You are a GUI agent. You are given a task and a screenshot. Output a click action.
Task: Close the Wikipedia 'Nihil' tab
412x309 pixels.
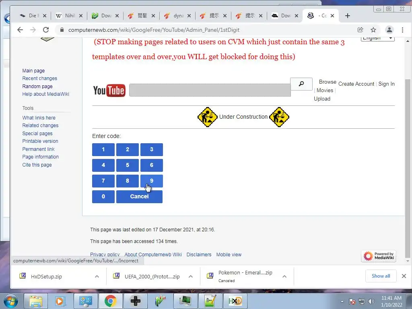(81, 16)
